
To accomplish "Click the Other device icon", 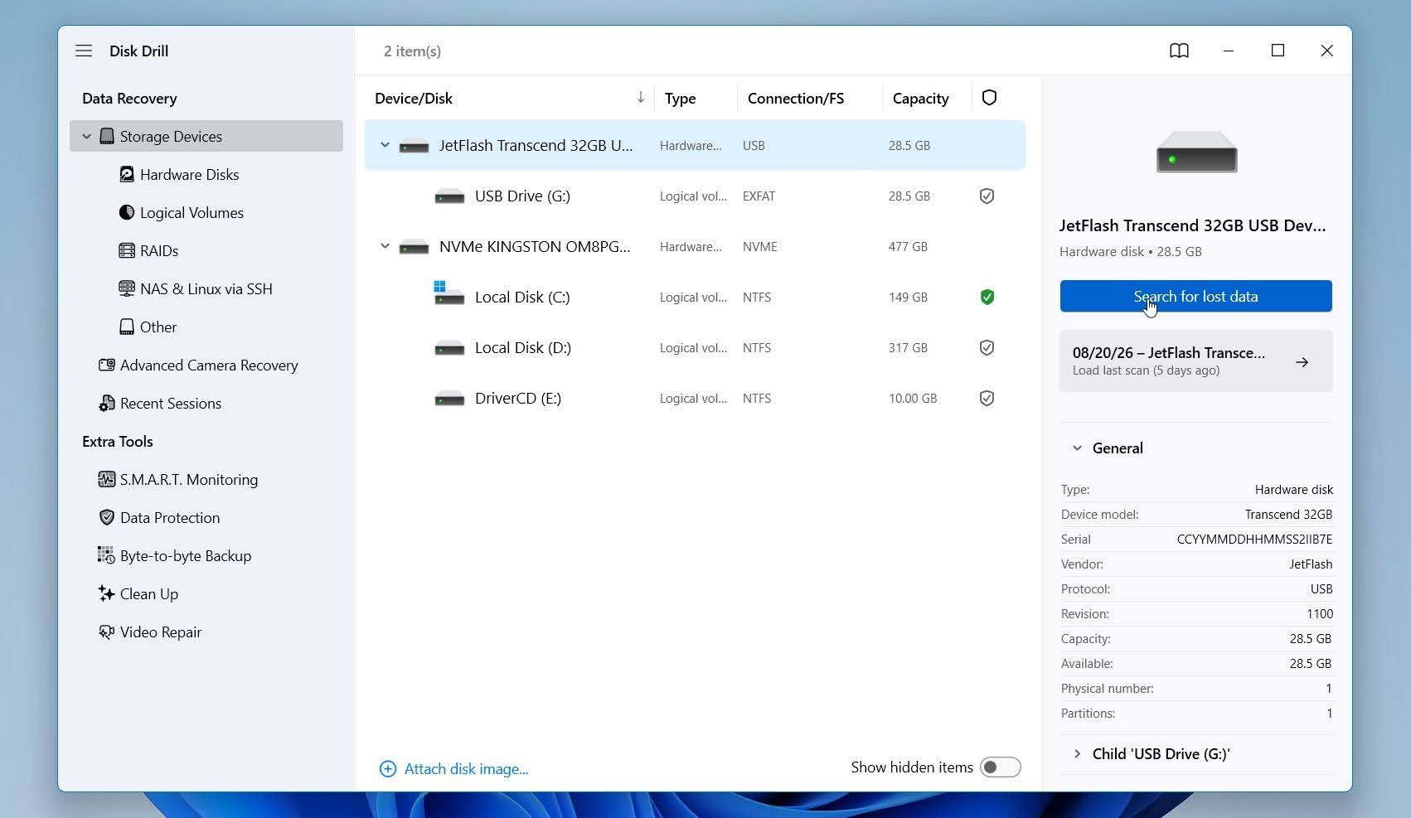I will pos(127,327).
